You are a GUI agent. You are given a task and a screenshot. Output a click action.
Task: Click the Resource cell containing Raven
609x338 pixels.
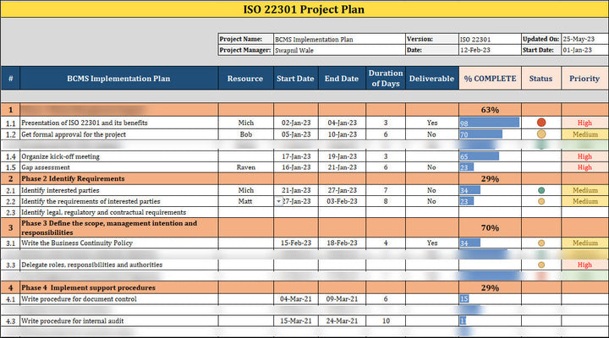pyautogui.click(x=245, y=167)
